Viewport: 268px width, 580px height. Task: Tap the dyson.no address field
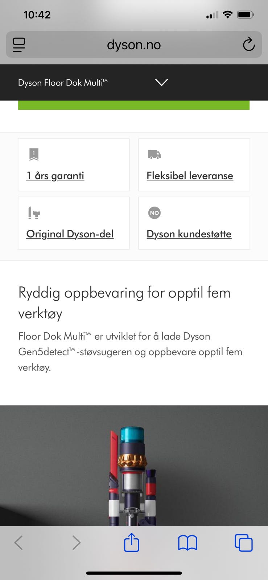[134, 45]
